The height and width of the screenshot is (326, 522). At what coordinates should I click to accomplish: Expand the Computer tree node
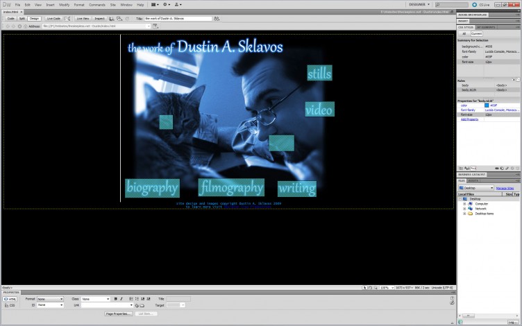click(464, 204)
